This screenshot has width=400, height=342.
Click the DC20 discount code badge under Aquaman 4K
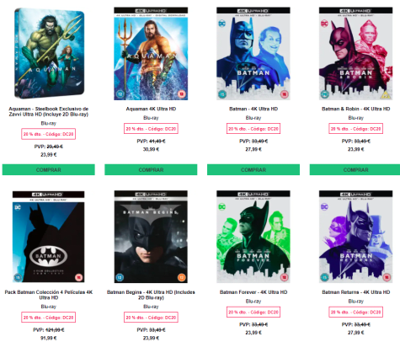(x=151, y=129)
